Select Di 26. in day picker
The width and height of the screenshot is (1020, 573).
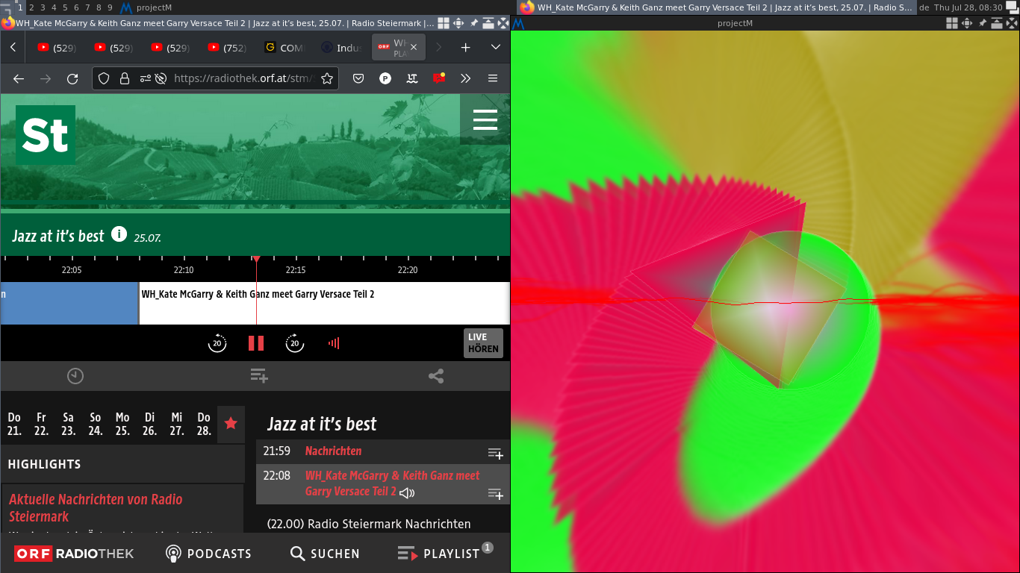click(149, 424)
